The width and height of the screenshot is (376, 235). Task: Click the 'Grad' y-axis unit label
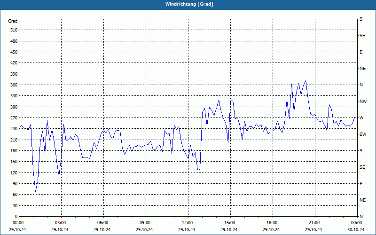pos(13,21)
